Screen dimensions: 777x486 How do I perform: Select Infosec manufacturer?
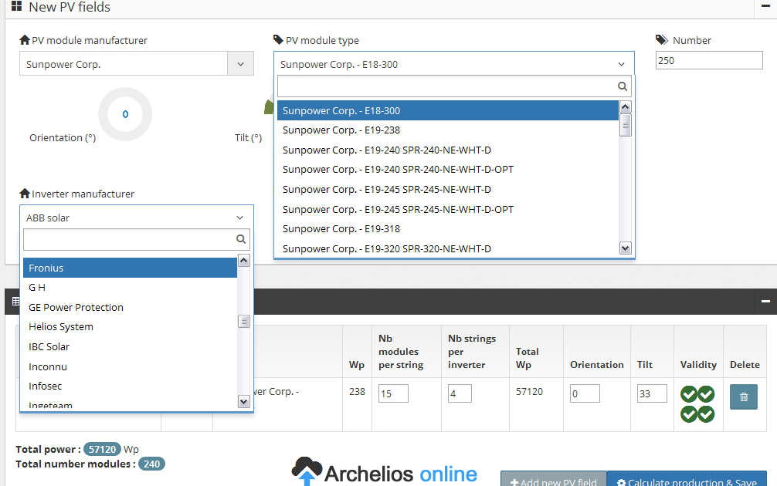(x=130, y=386)
